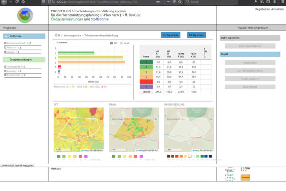Click the browser forward arrow
The image size is (286, 191).
pos(10,2)
